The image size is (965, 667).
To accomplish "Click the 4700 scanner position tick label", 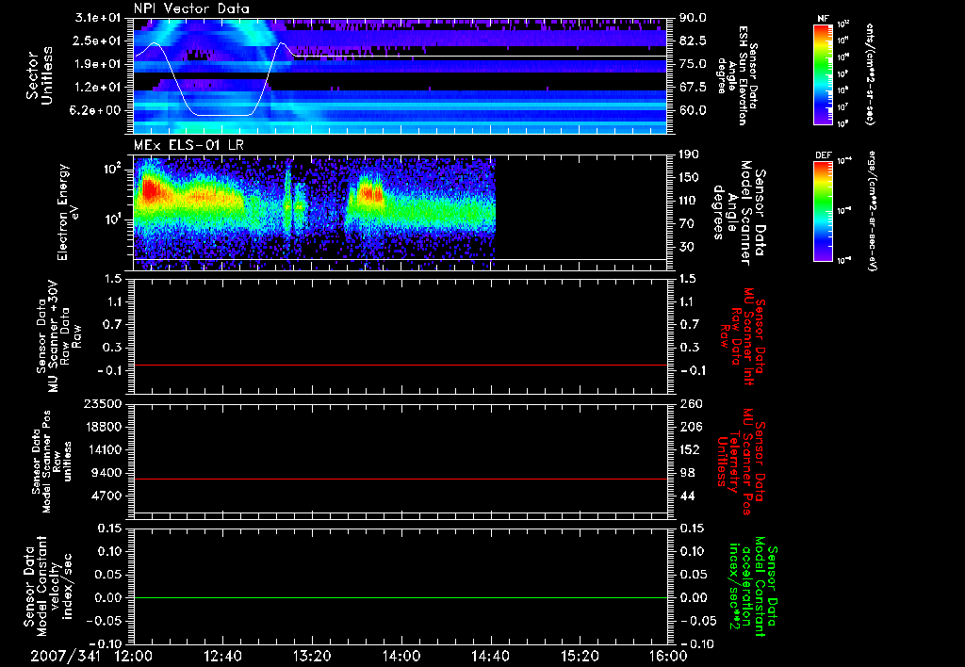I will coord(107,496).
